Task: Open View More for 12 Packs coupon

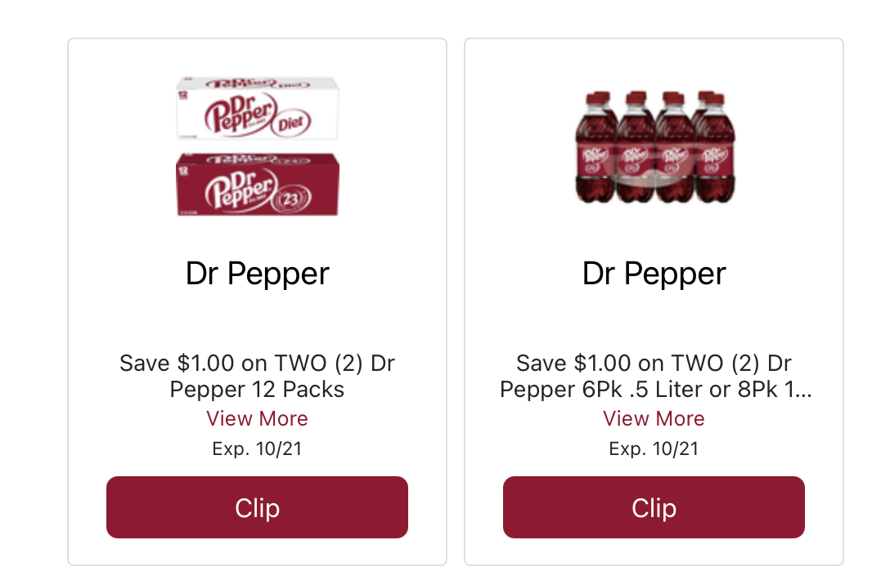Action: [257, 419]
